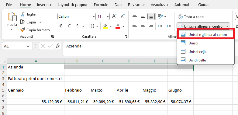The height and width of the screenshot is (115, 238).
Task: Confirm formula entry with checkmark
Action: point(50,46)
